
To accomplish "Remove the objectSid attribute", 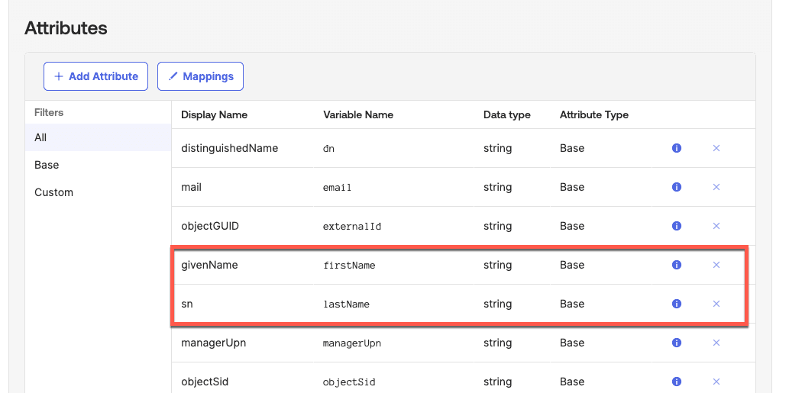I will (x=716, y=382).
